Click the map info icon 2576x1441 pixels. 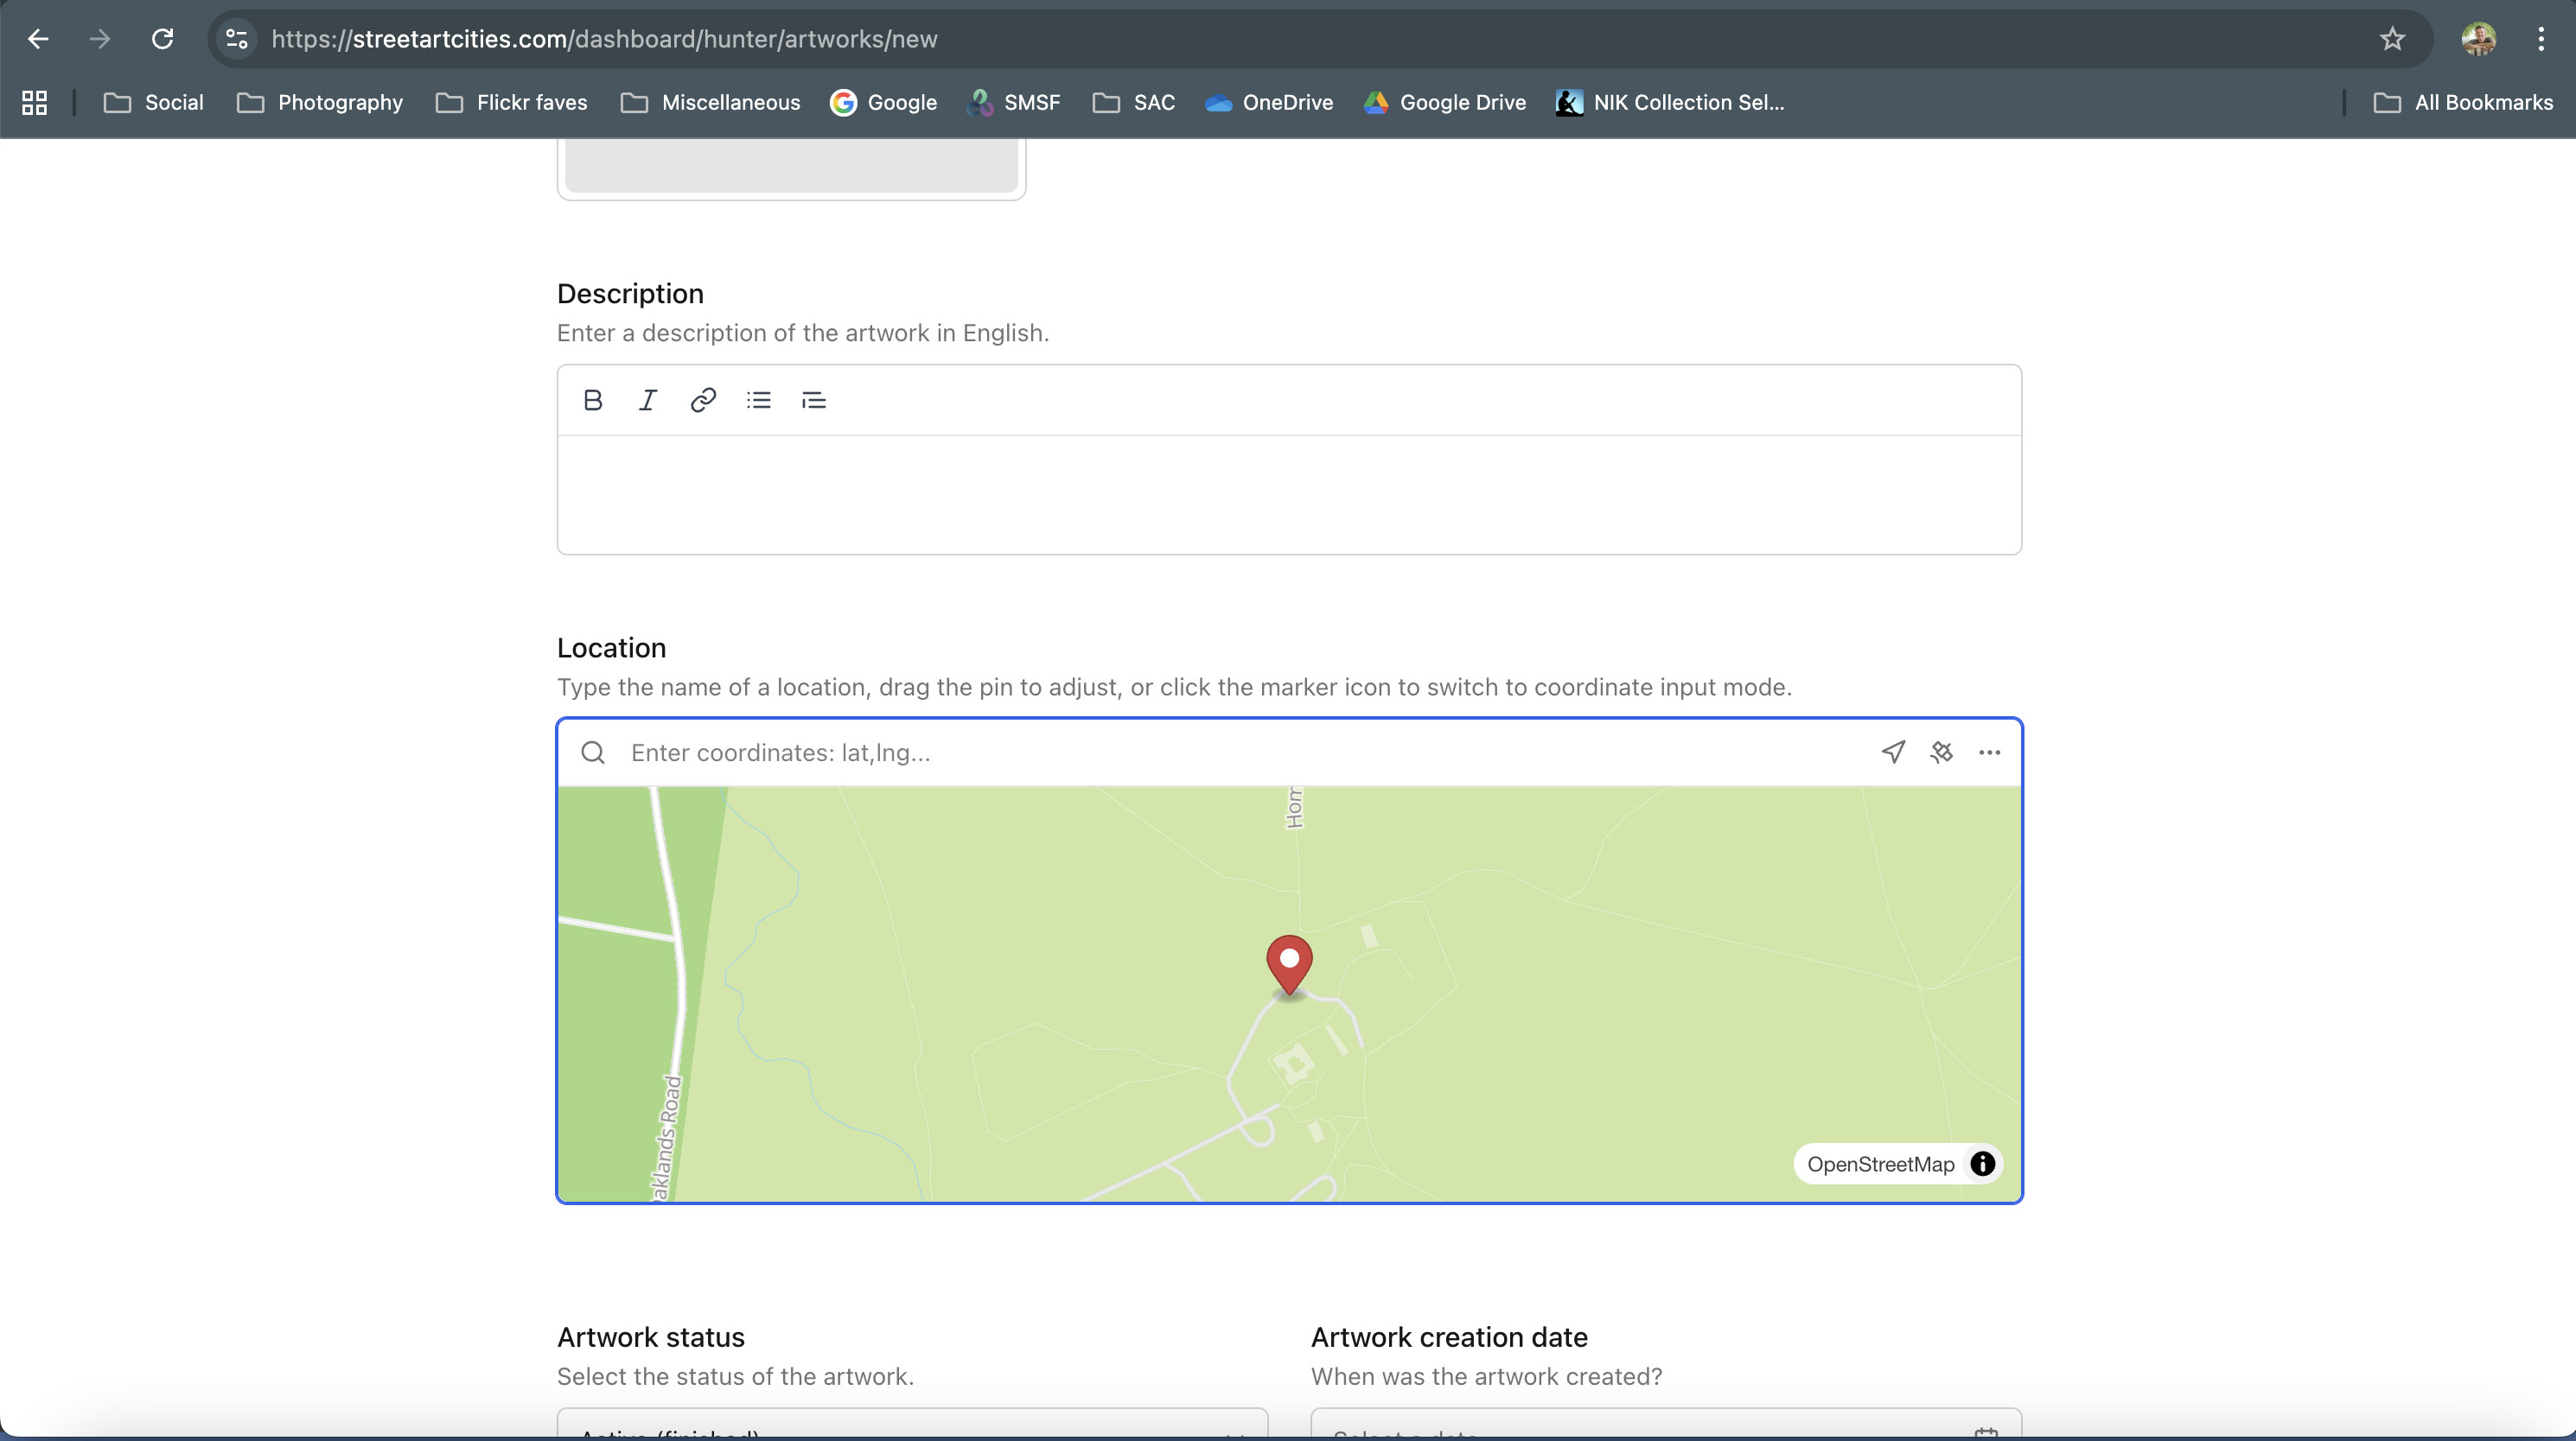[1983, 1165]
